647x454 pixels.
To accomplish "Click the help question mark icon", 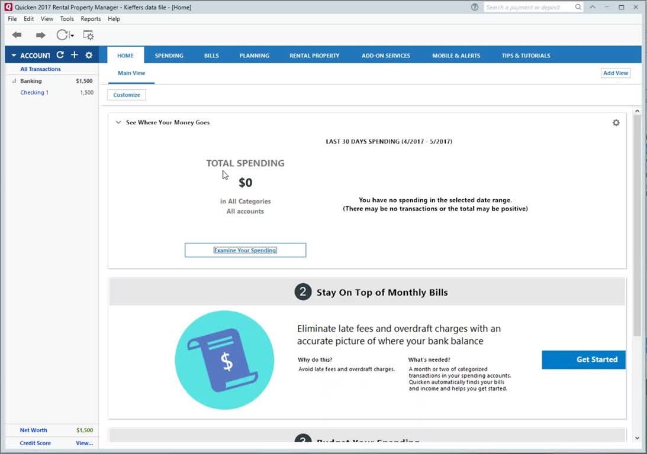I will [x=475, y=7].
